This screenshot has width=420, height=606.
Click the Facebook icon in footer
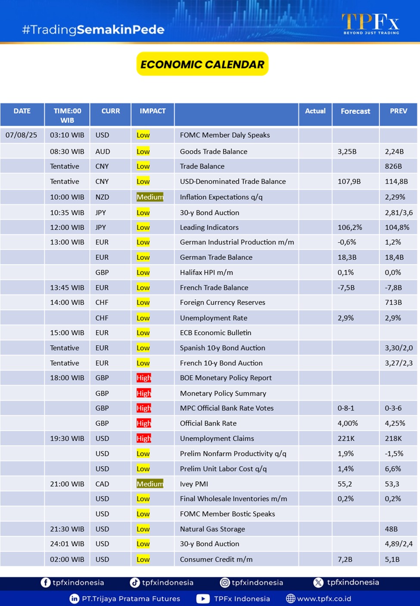coord(46,582)
